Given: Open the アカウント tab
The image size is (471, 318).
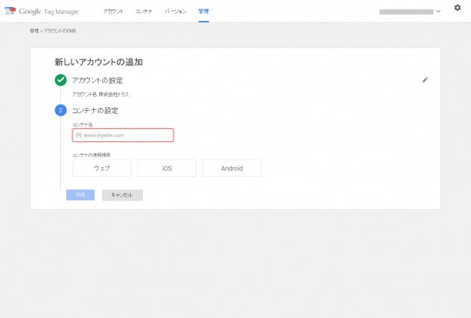Looking at the screenshot, I should [x=113, y=11].
